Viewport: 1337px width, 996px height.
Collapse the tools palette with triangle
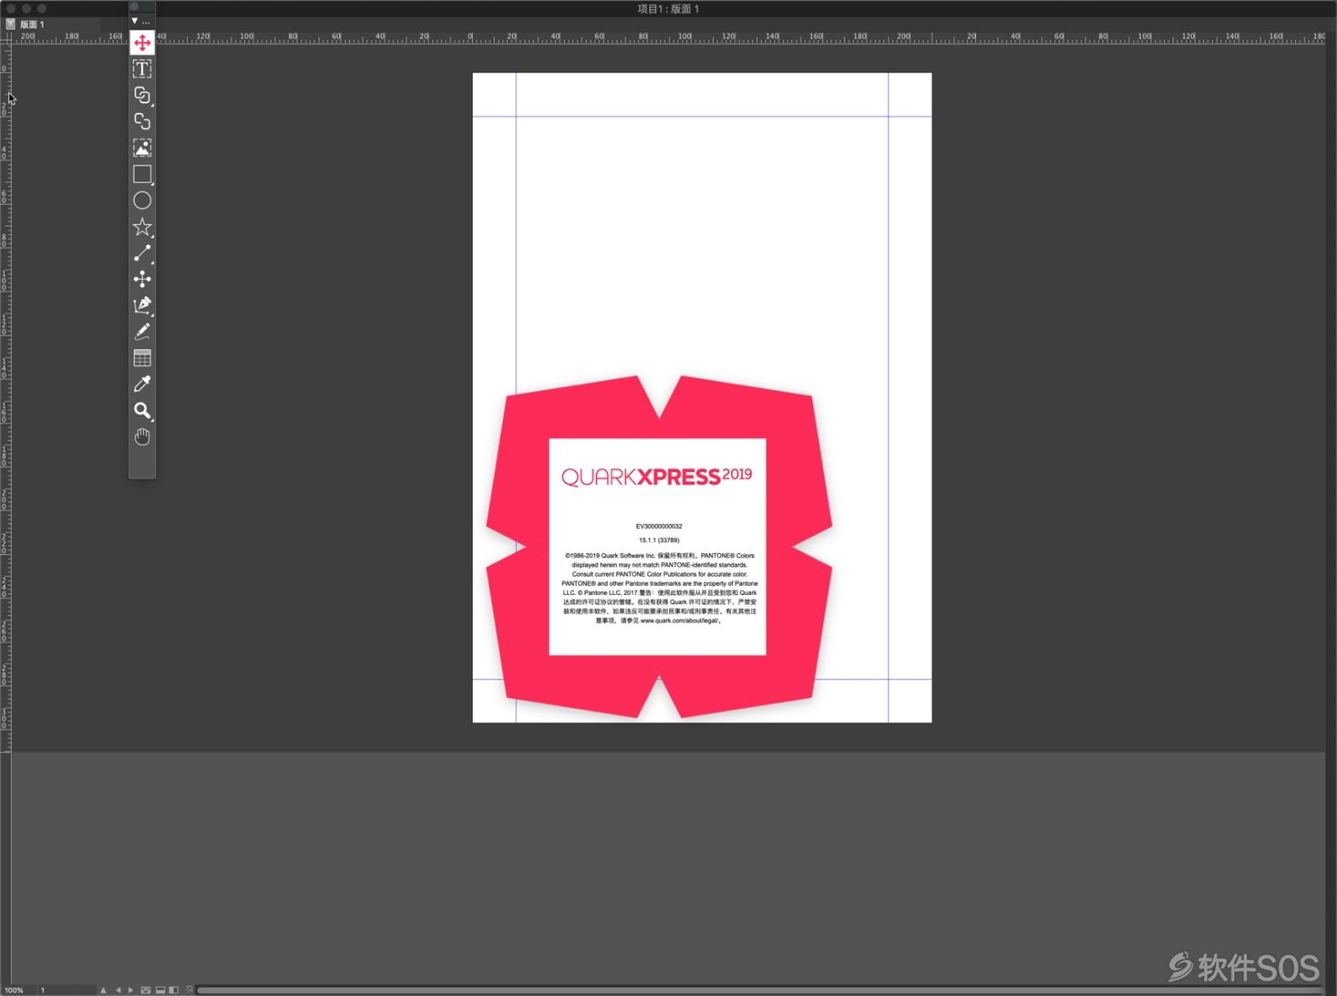pyautogui.click(x=135, y=21)
